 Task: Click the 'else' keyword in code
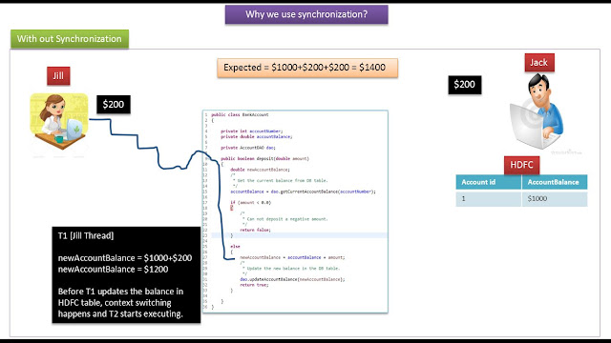coord(235,246)
